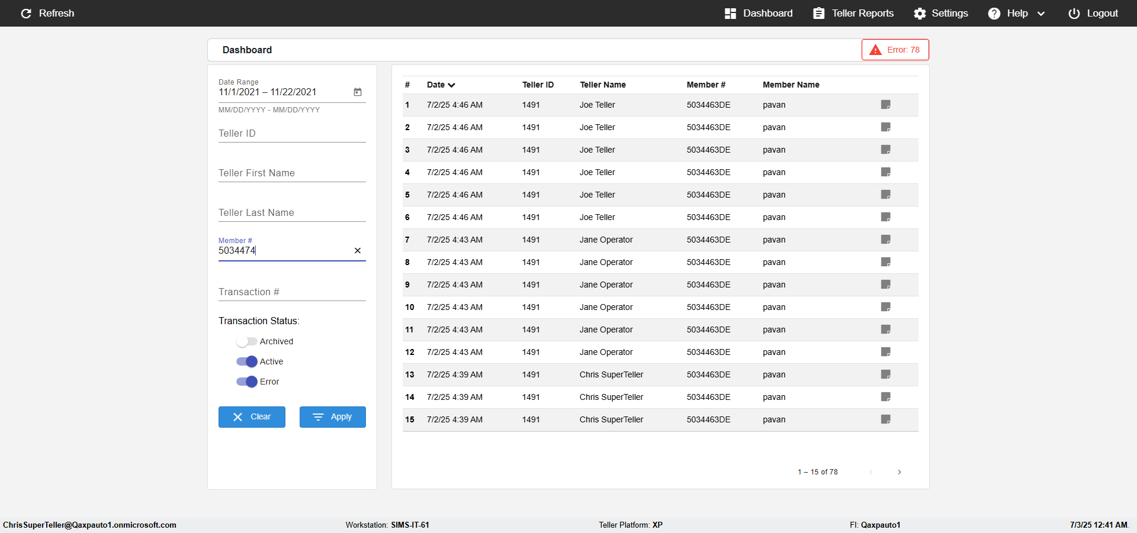Click the Clear filters button
This screenshot has width=1137, height=533.
coord(252,417)
